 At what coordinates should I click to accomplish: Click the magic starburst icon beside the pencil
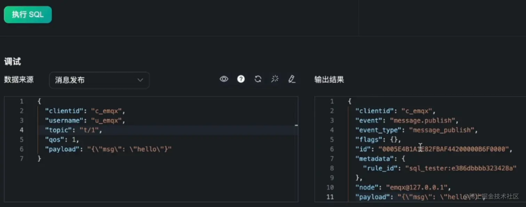[274, 79]
